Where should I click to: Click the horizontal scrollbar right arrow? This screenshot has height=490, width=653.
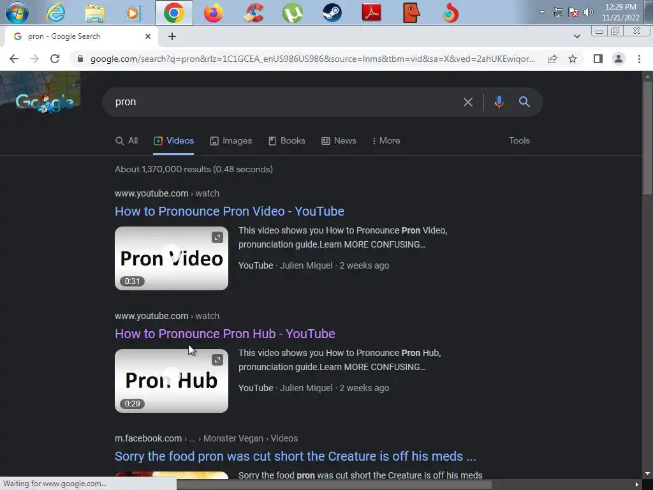pyautogui.click(x=636, y=484)
